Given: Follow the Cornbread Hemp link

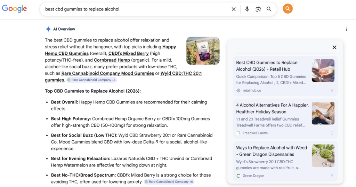Looking at the screenshot, I should 112,60.
